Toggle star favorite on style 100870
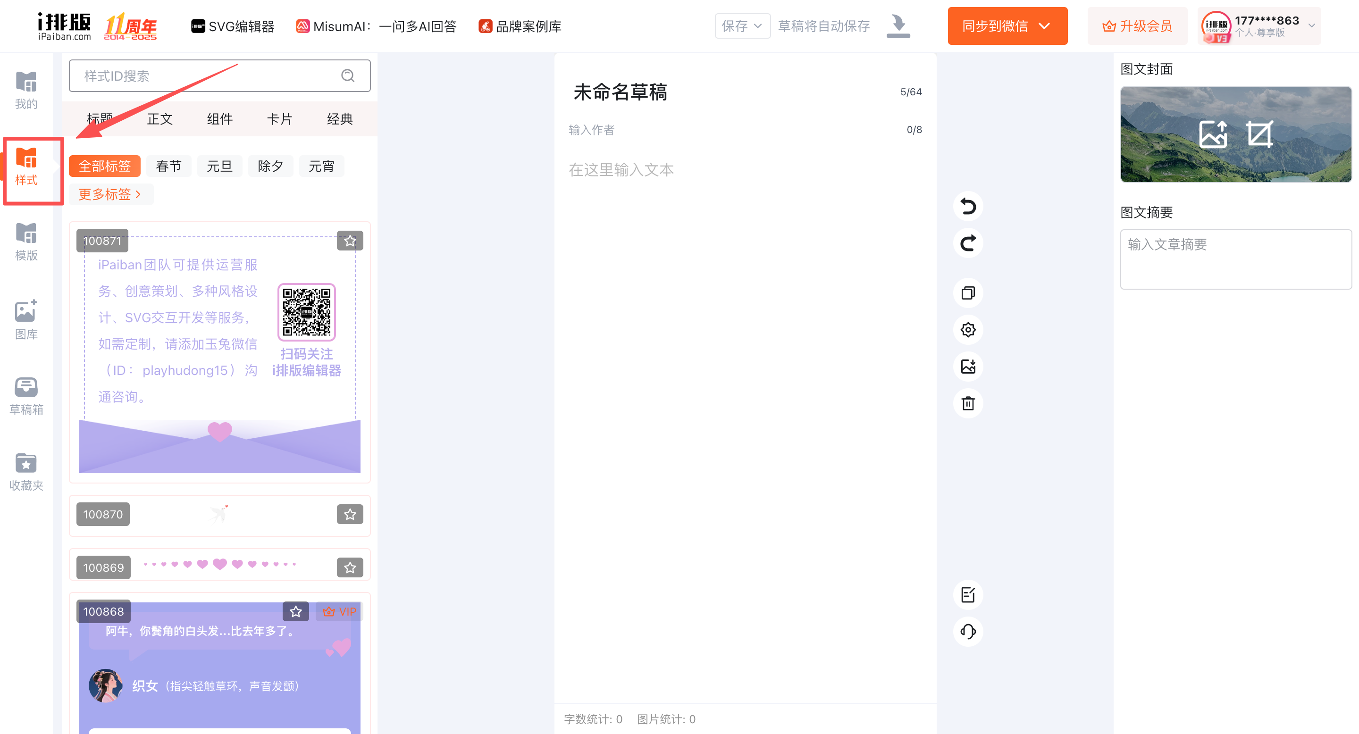Viewport: 1359px width, 734px height. click(x=350, y=514)
